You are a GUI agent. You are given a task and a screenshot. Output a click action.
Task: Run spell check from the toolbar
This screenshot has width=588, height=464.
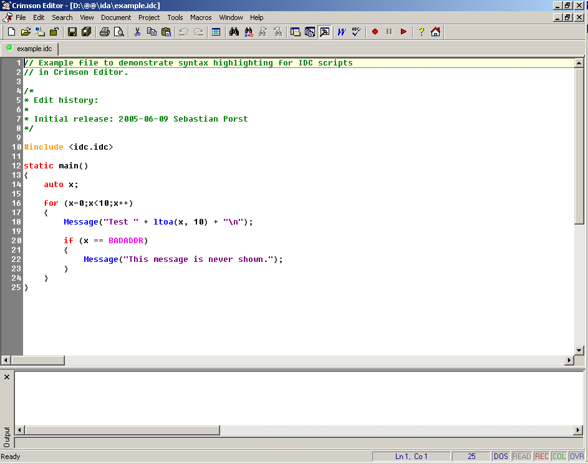pyautogui.click(x=356, y=32)
